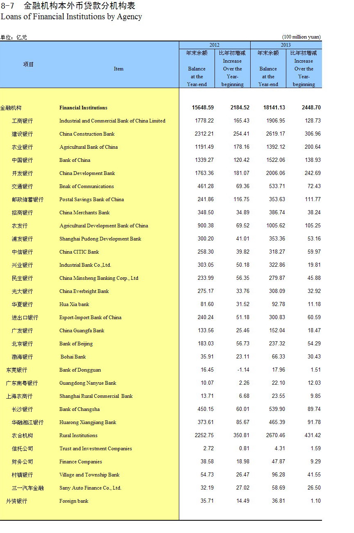Select 'China Construction Bank' row

[x=87, y=134]
